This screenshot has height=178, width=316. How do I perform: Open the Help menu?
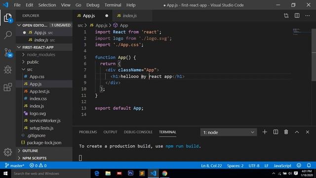click(131, 5)
